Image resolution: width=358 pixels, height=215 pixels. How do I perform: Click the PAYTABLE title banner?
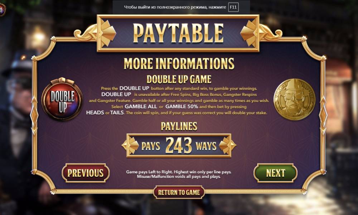(x=178, y=33)
